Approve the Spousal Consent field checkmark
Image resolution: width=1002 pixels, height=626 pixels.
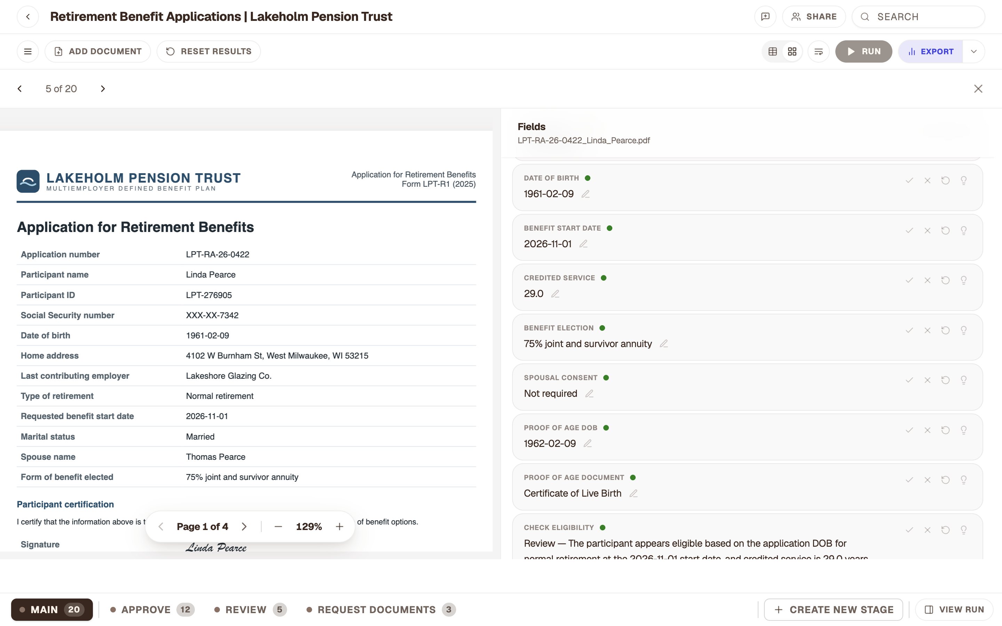909,380
